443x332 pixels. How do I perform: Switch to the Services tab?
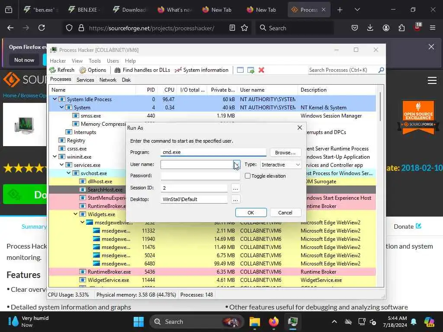click(x=85, y=80)
